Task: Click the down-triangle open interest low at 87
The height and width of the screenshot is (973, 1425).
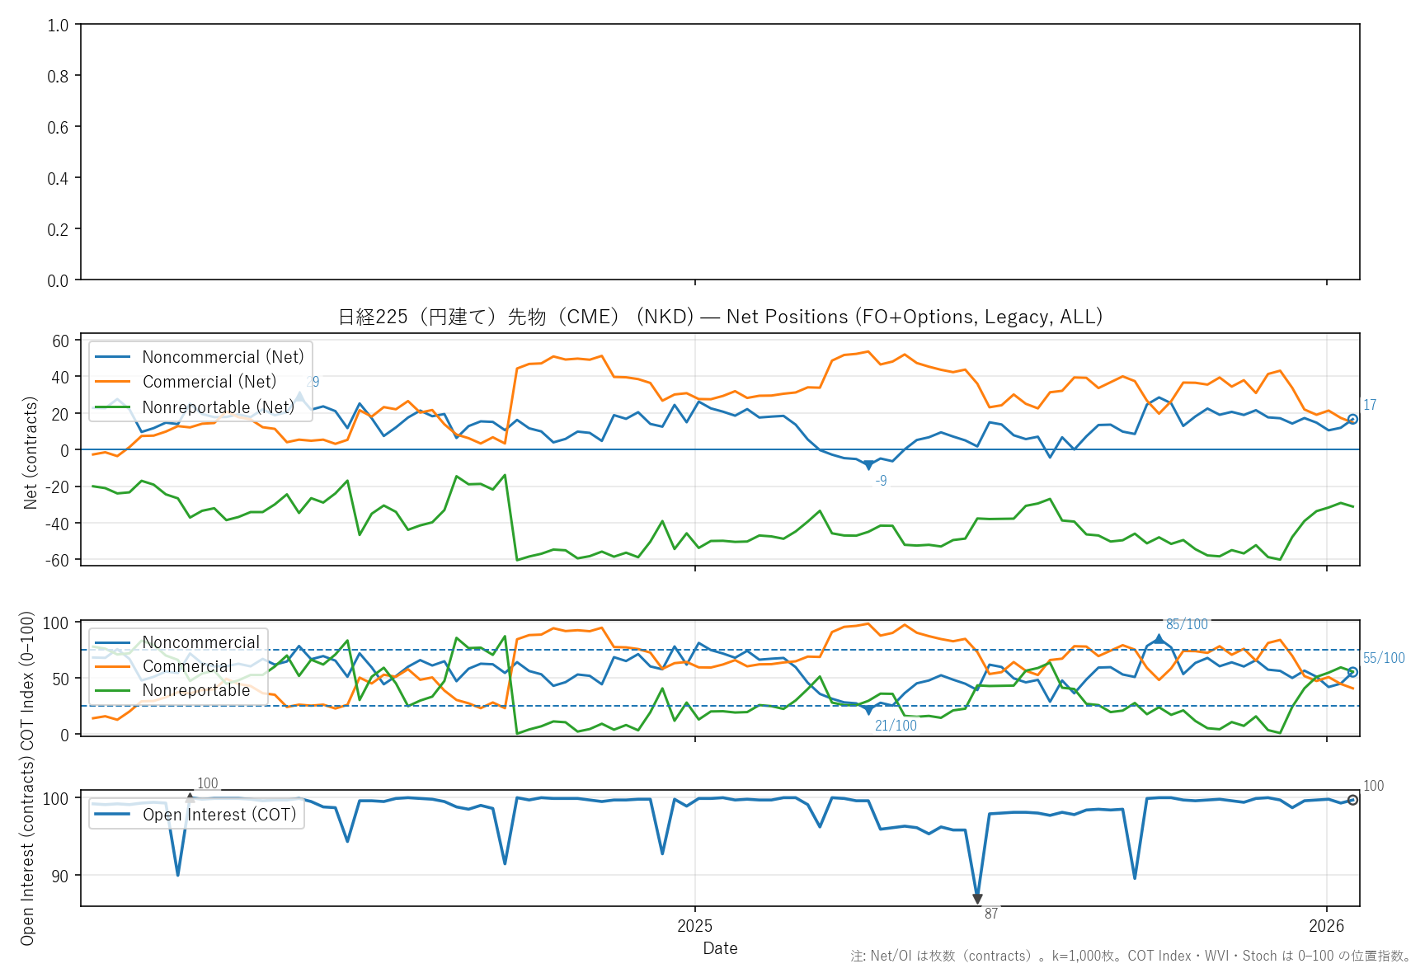Action: click(977, 899)
